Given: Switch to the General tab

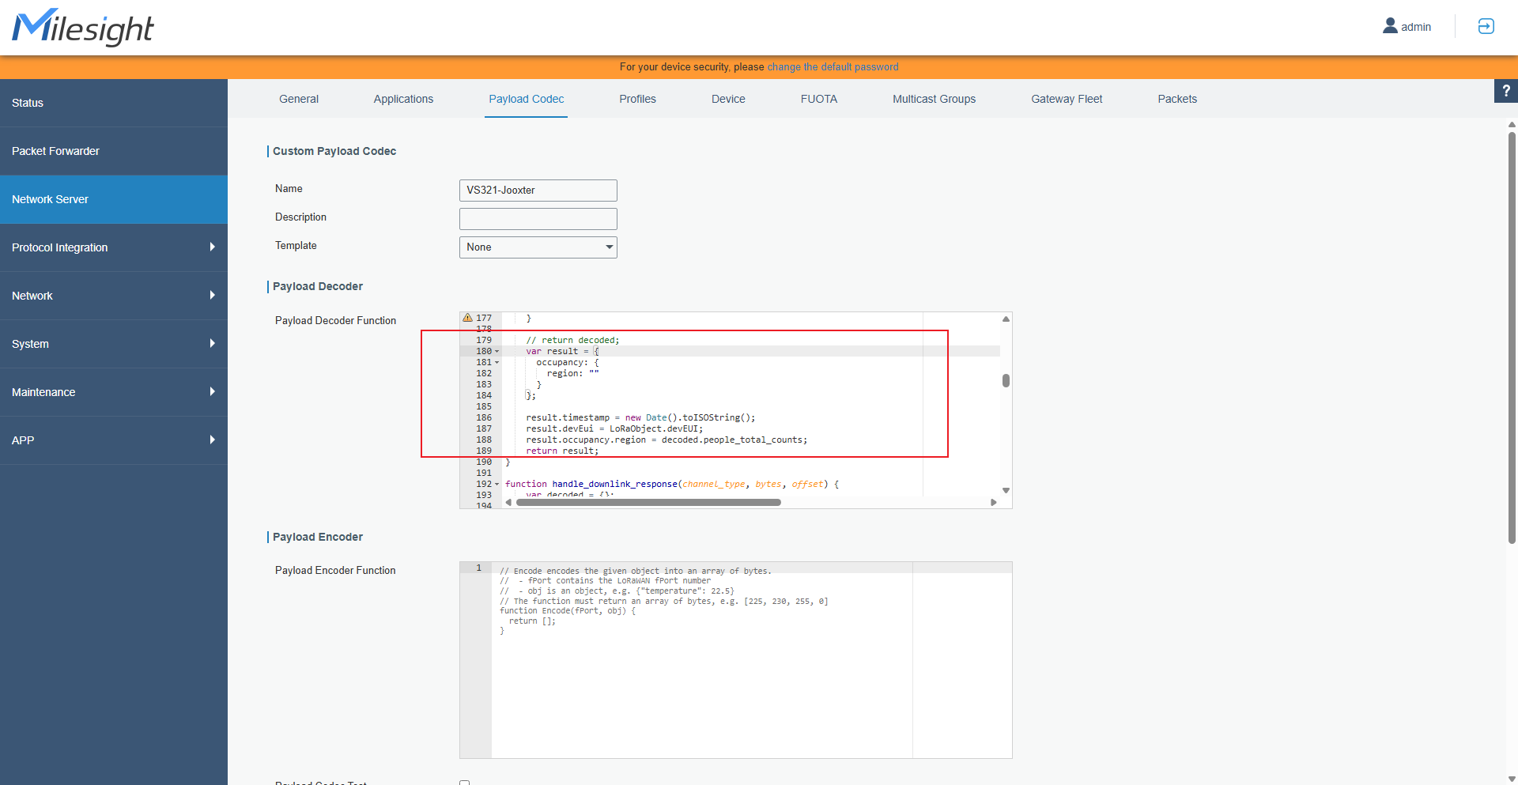Looking at the screenshot, I should tap(299, 99).
